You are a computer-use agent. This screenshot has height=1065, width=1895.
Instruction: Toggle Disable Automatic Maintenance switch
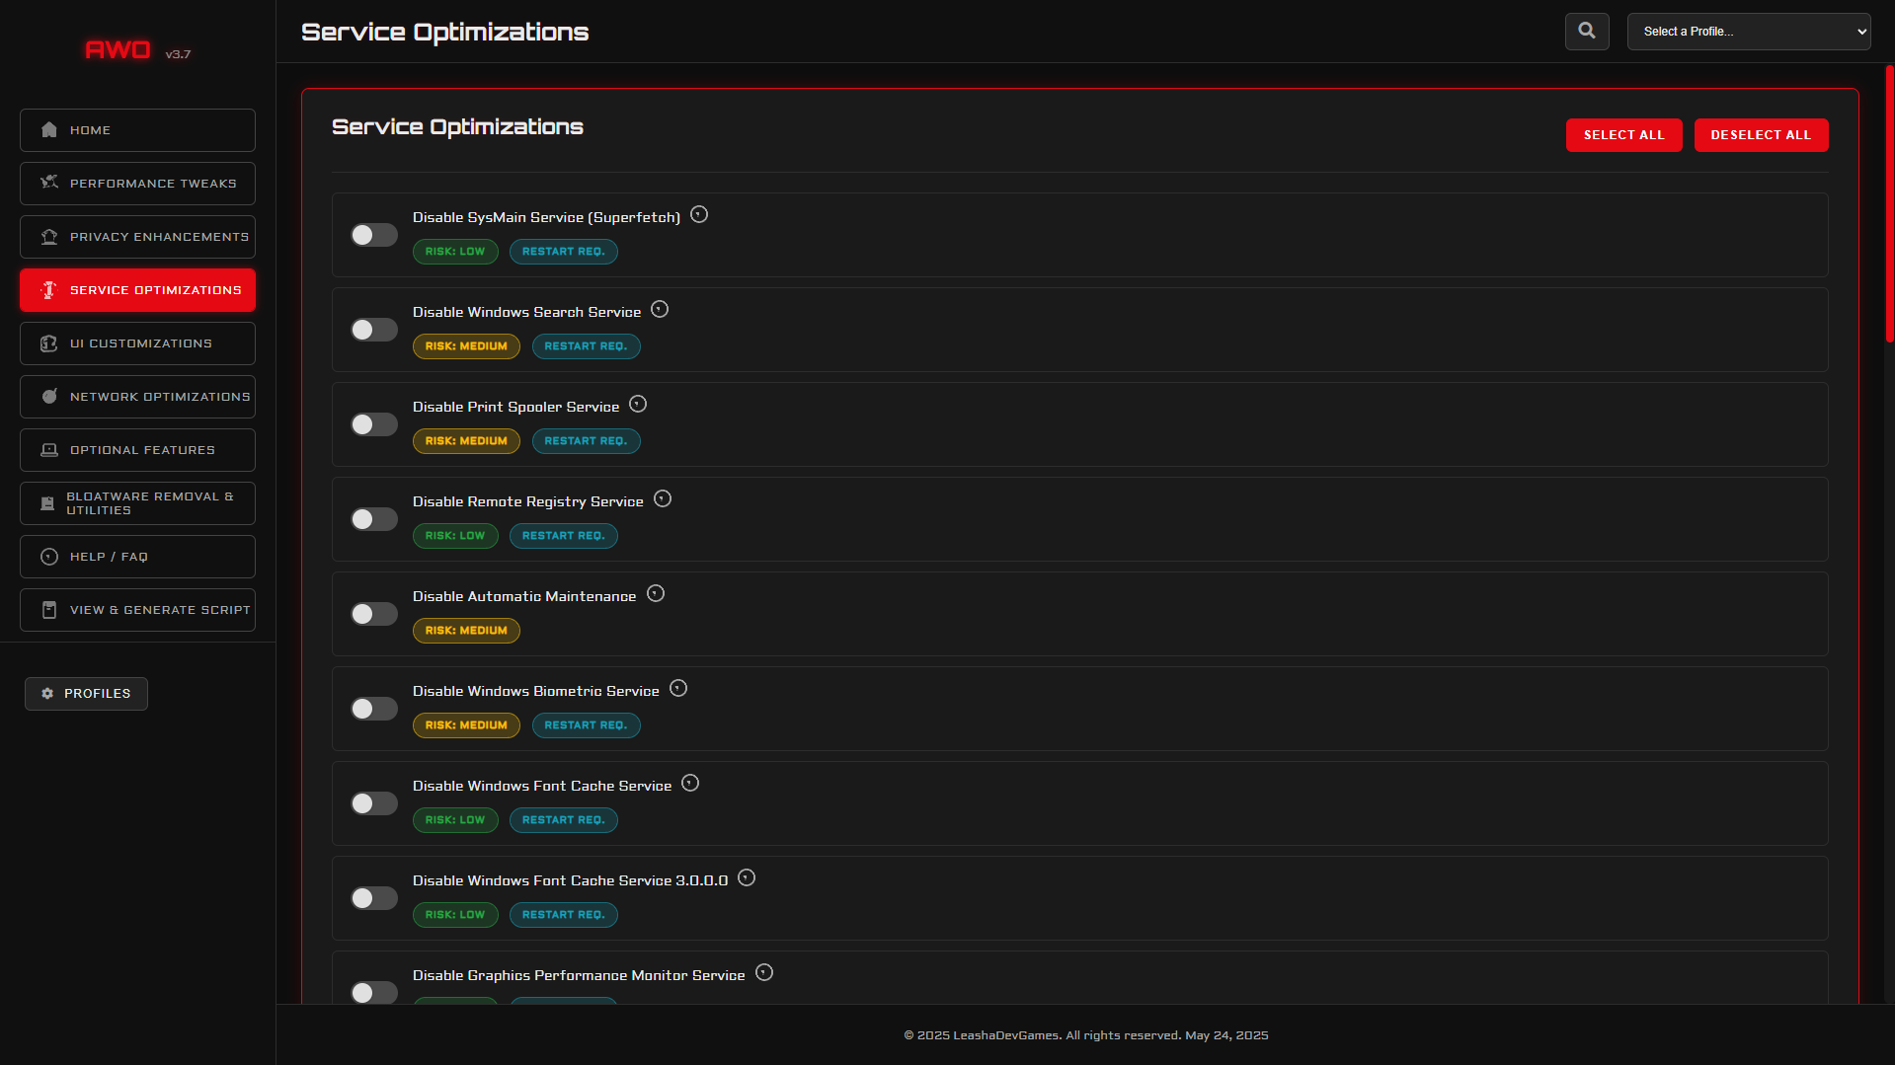pyautogui.click(x=374, y=614)
